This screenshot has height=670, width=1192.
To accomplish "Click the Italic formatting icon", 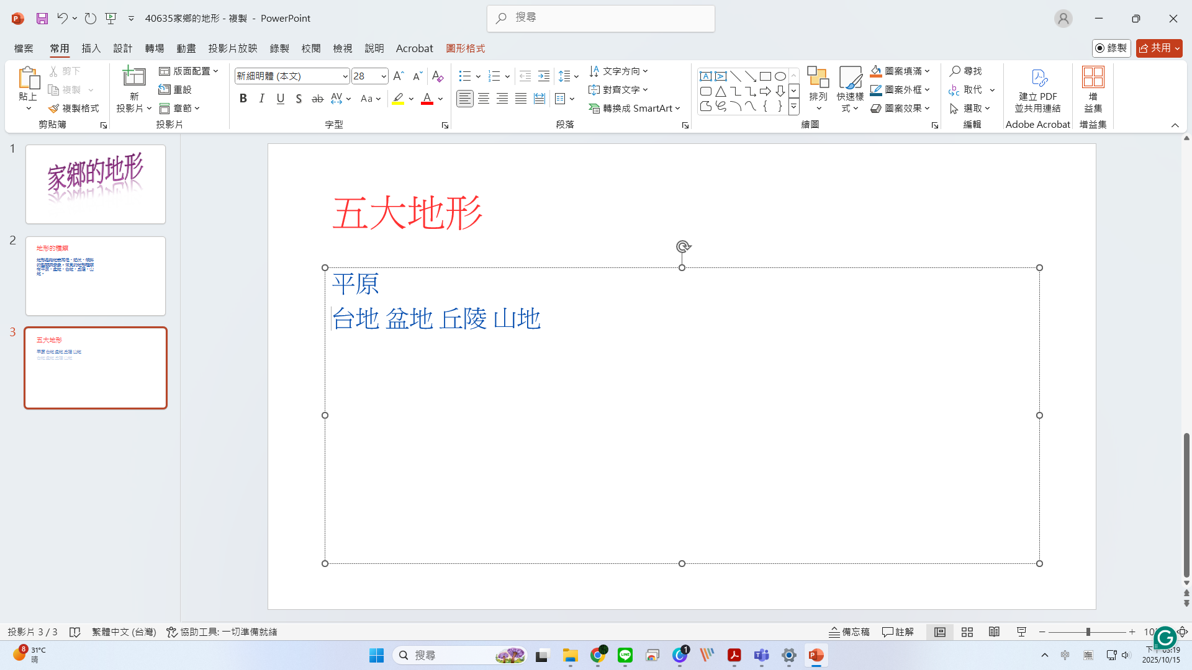I will coord(262,99).
